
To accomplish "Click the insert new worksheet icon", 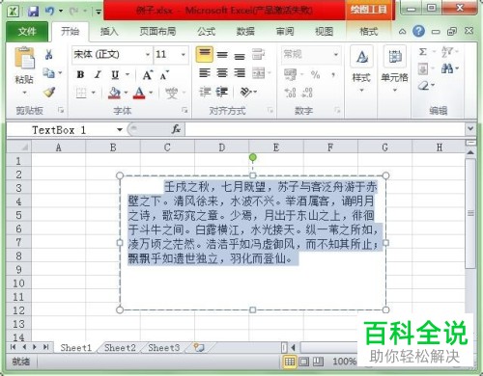I will pos(199,347).
